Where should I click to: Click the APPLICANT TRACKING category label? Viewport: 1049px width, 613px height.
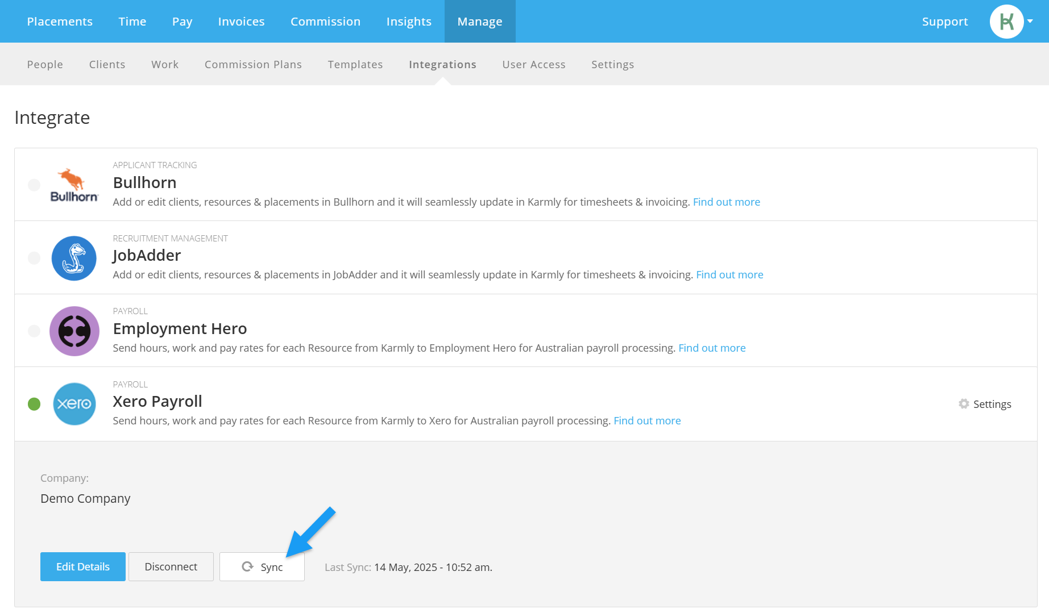[x=155, y=165]
